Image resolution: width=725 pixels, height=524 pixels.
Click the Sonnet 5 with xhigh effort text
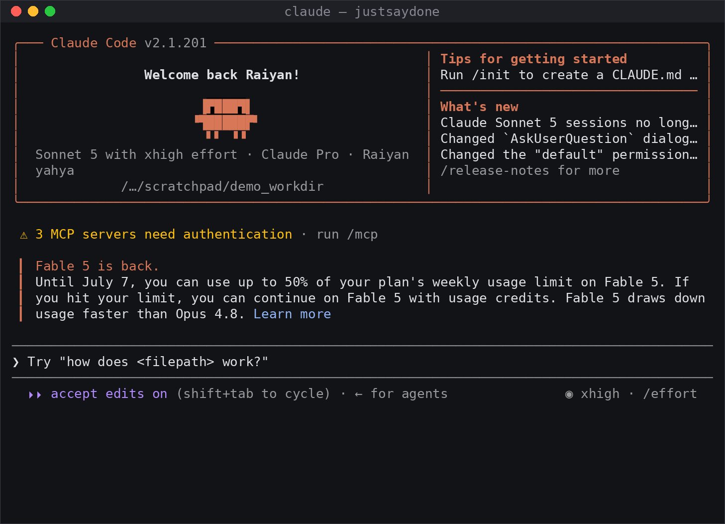tap(136, 155)
